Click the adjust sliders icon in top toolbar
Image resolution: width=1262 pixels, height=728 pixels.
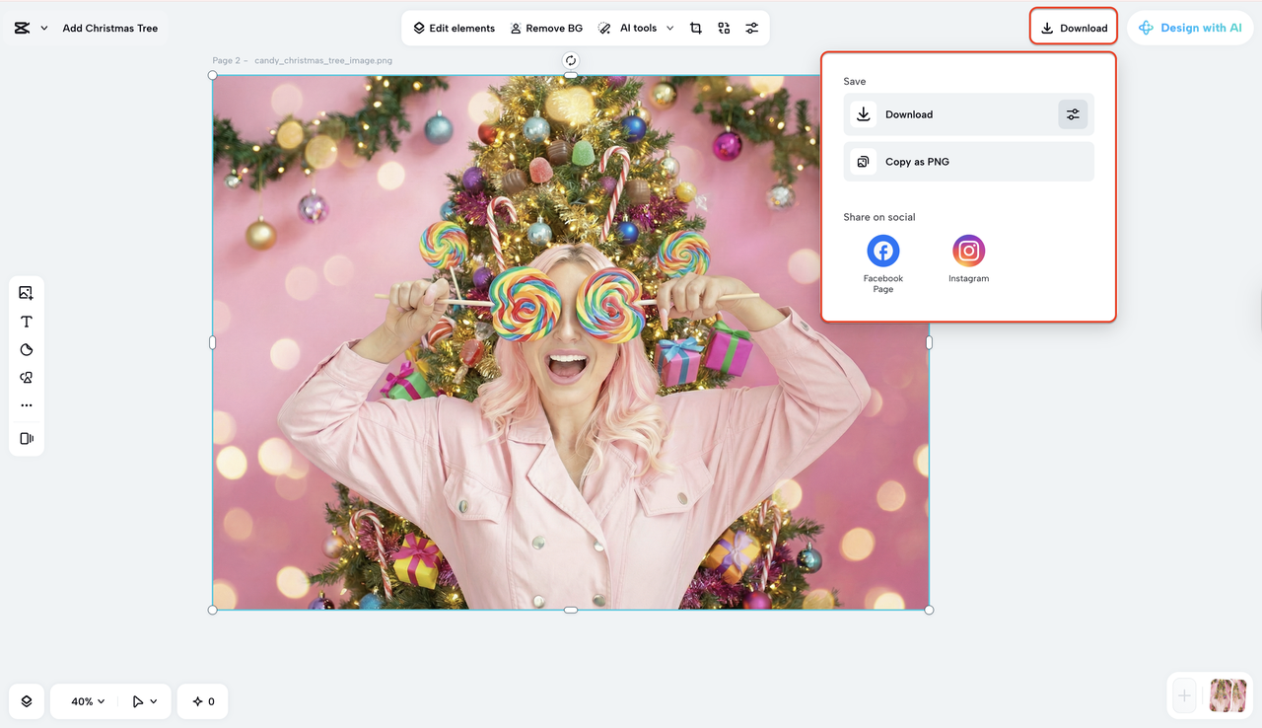tap(752, 29)
